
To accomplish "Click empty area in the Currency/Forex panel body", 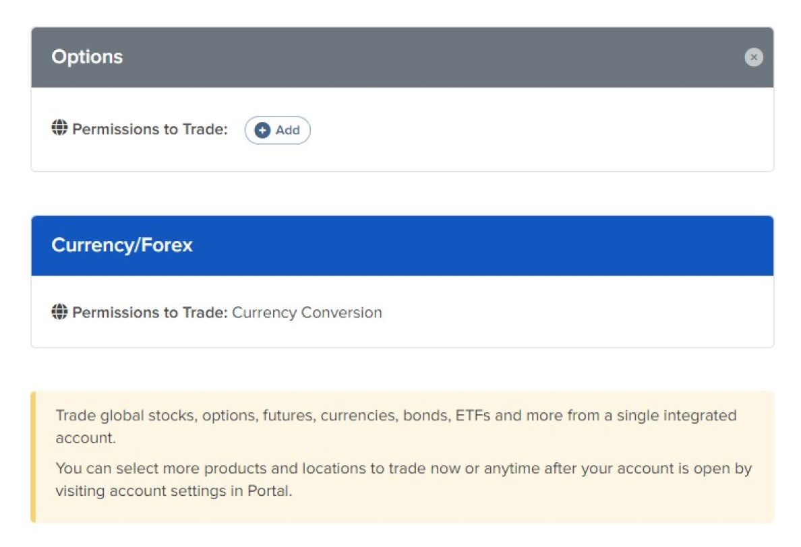I will [573, 313].
